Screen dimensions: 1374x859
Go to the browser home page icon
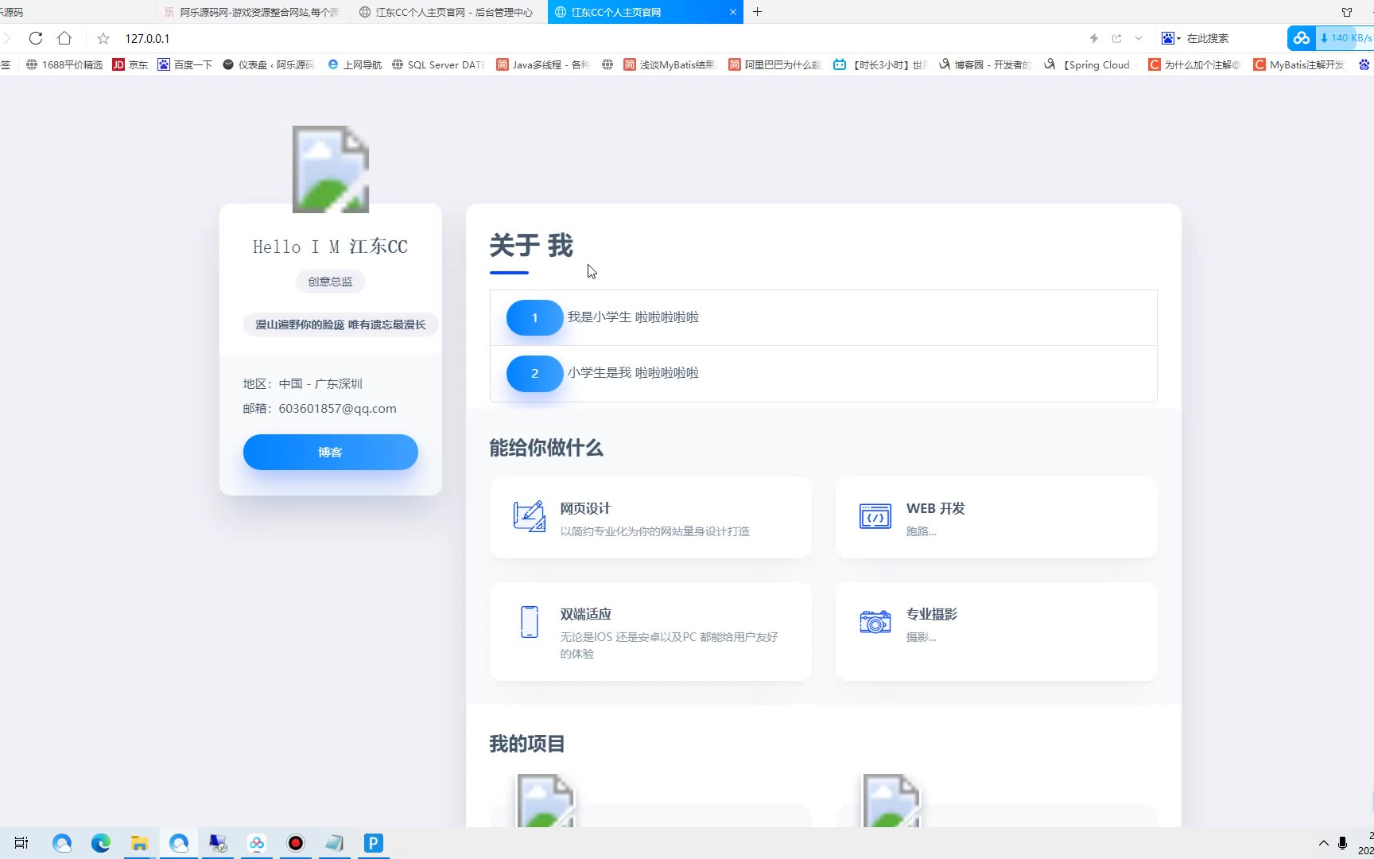pyautogui.click(x=64, y=38)
